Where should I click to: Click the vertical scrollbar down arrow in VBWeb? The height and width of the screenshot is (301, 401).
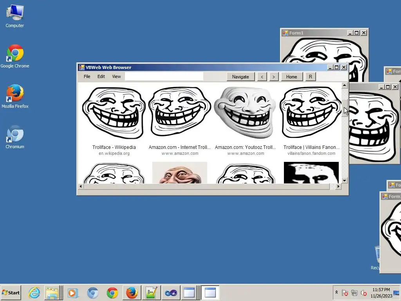[x=345, y=180]
